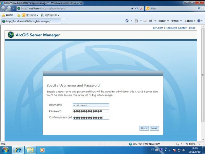This screenshot has height=154, width=205.
Task: Click the scrollbar down arrow
Action: click(x=203, y=139)
